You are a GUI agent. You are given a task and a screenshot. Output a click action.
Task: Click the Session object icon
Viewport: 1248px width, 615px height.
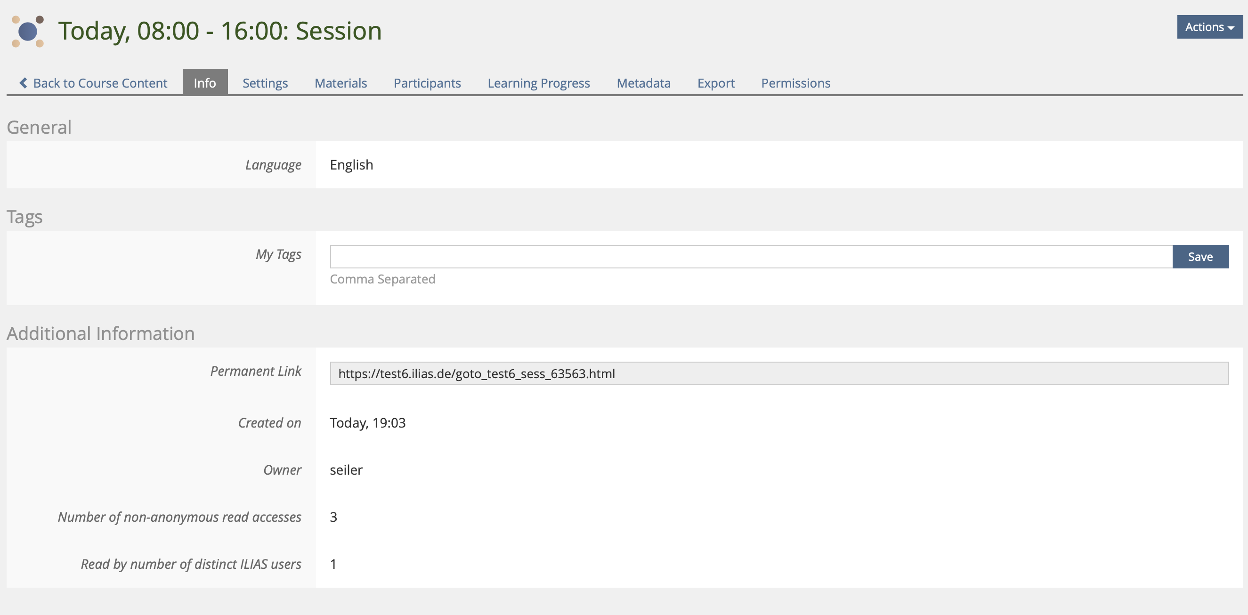pos(28,32)
